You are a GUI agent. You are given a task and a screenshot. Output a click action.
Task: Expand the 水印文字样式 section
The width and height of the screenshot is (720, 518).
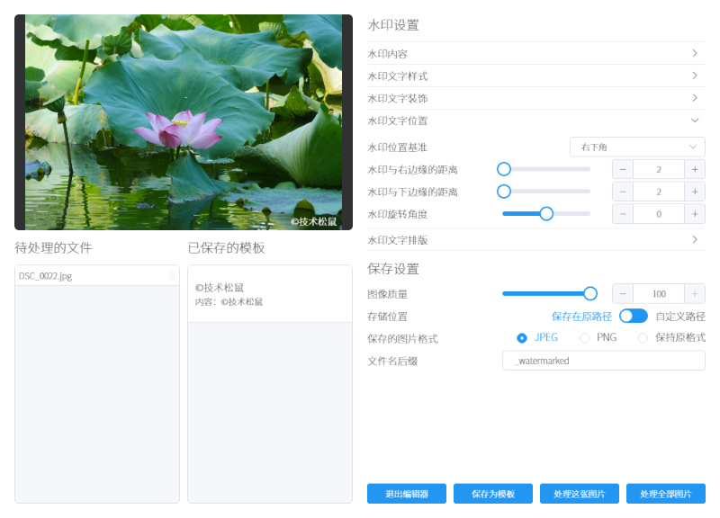(535, 76)
